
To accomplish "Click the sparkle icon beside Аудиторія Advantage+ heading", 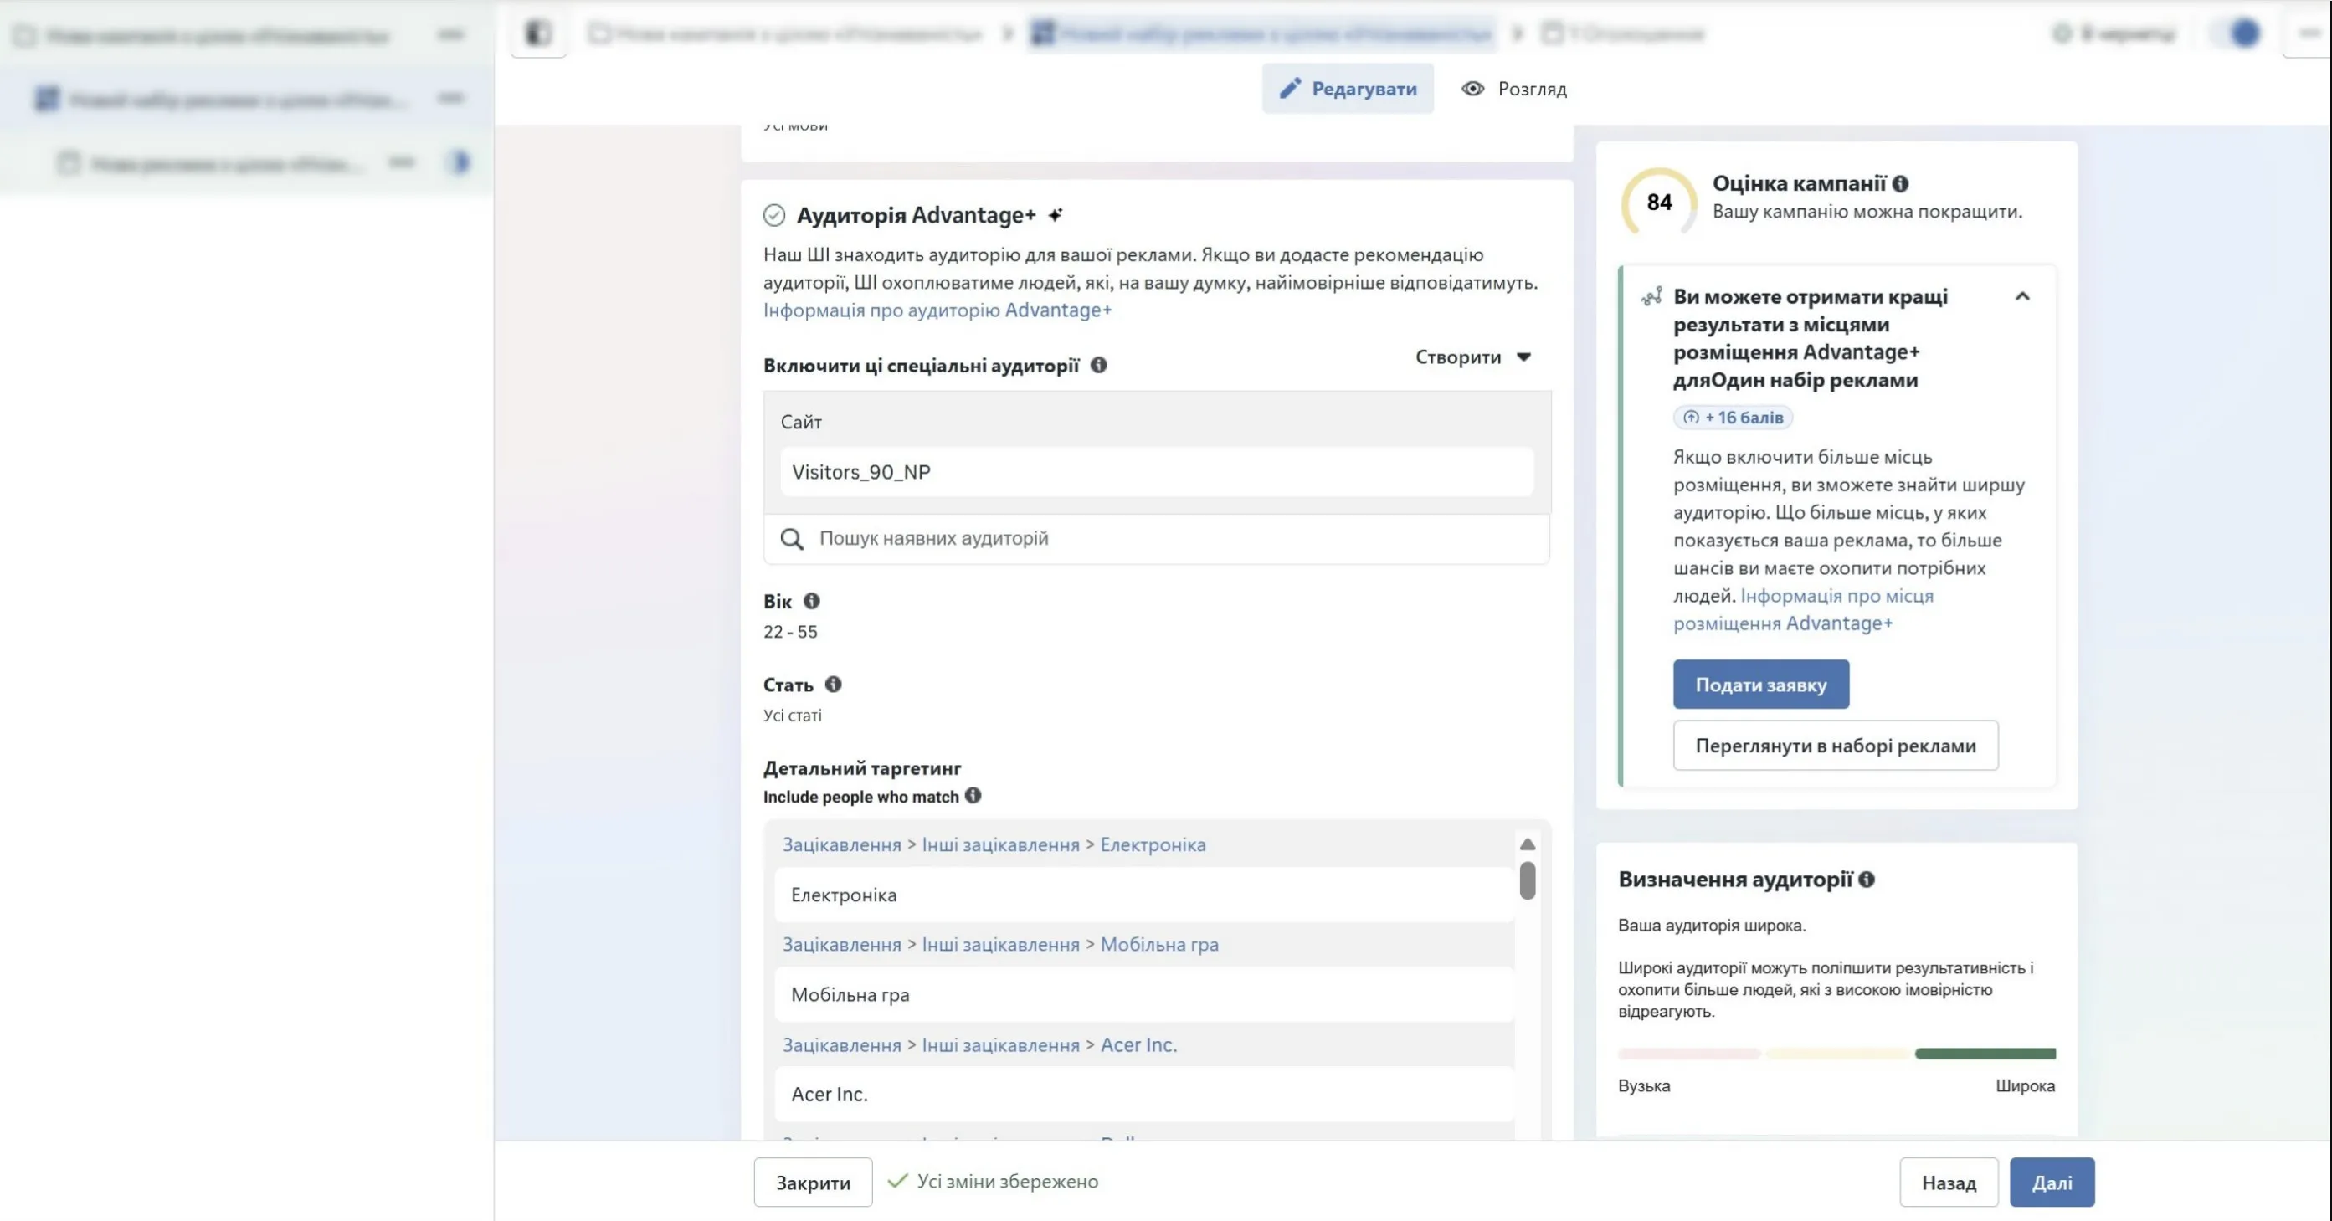I will 1056,214.
